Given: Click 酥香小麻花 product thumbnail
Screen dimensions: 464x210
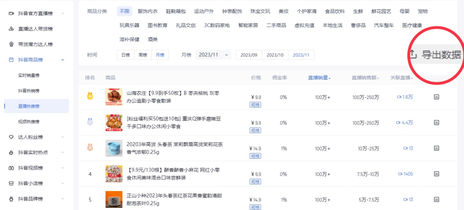Looking at the screenshot, I should click(x=114, y=174).
